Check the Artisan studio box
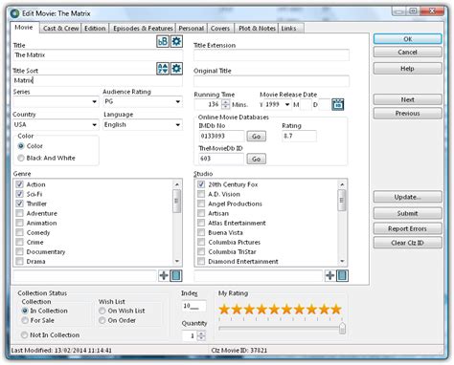Image resolution: width=454 pixels, height=365 pixels. coord(201,213)
